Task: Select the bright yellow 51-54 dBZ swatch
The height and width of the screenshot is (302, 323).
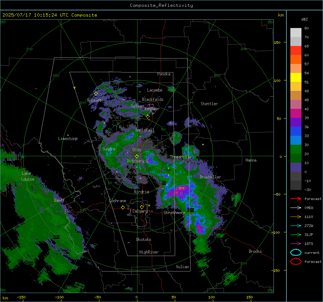Action: (x=296, y=78)
